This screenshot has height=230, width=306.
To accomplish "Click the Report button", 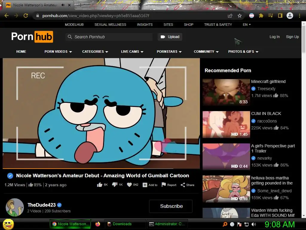I will point(169,185).
